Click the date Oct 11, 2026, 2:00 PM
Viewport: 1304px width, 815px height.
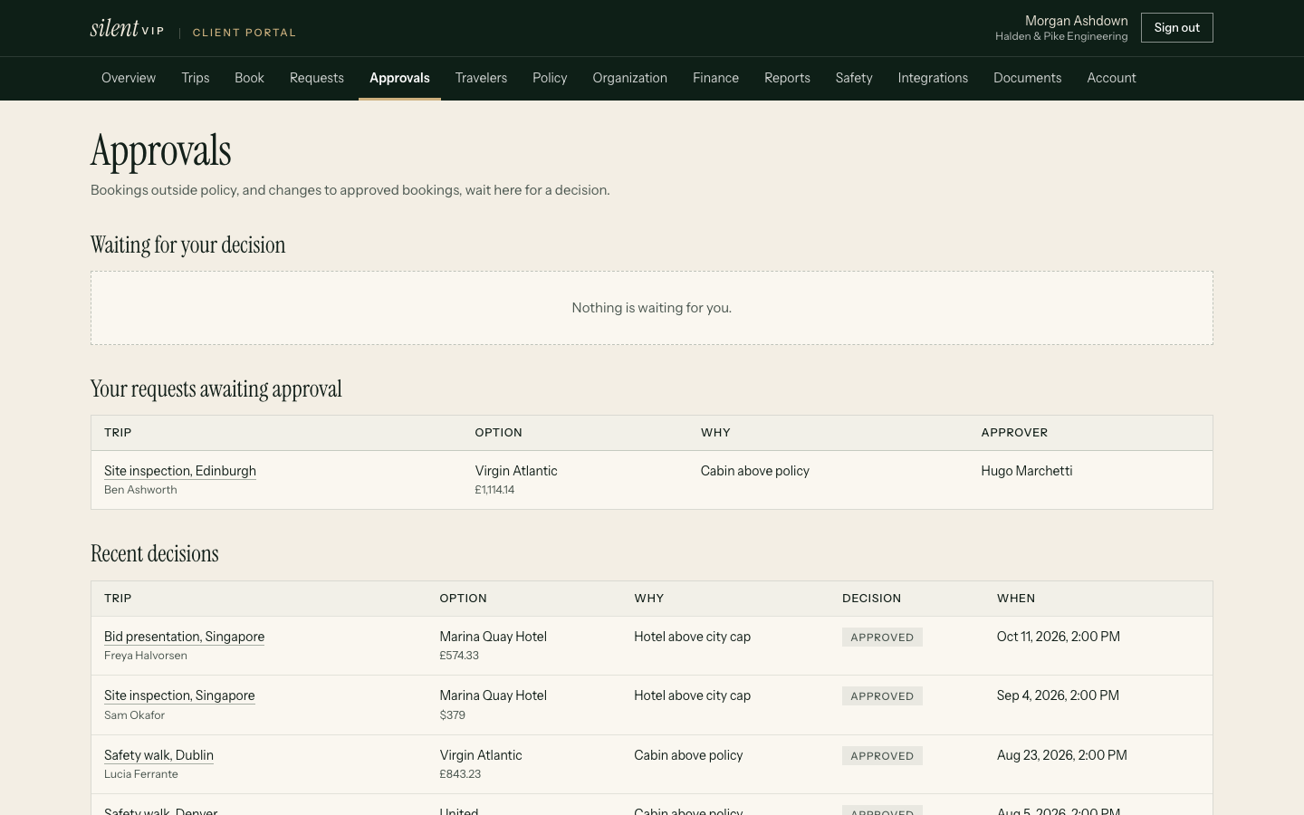[x=1058, y=637]
